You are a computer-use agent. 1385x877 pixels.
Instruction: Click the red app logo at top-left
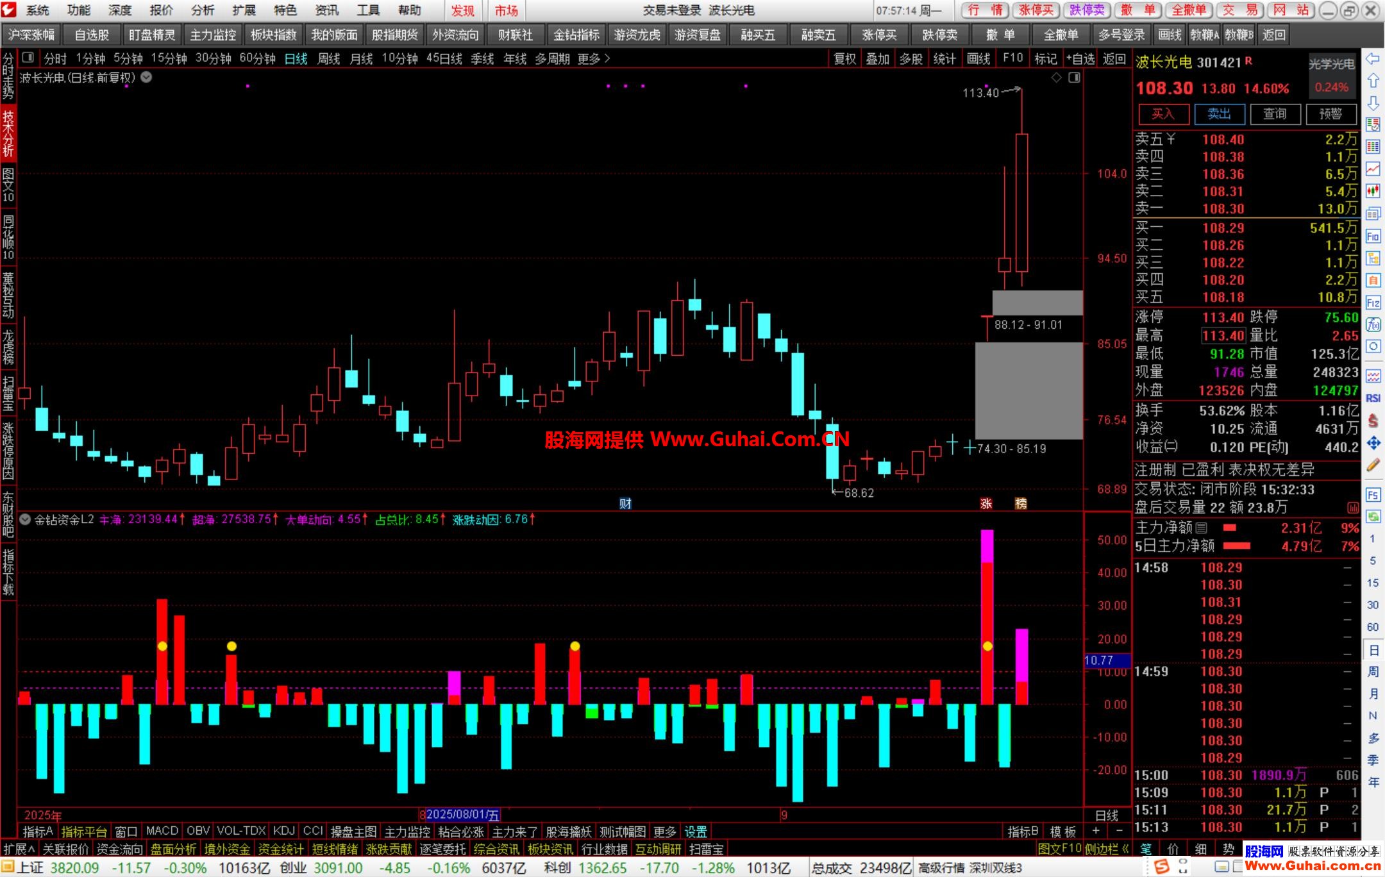[x=9, y=10]
